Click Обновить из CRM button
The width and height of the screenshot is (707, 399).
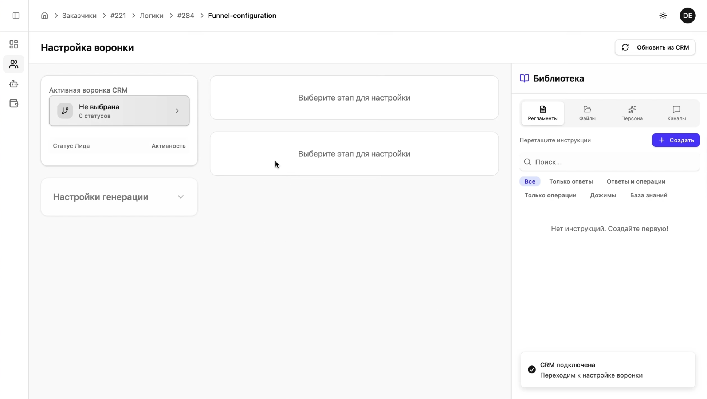click(655, 47)
